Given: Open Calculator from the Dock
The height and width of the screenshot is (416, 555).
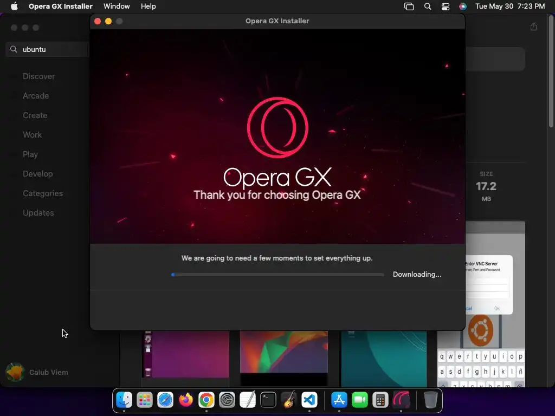Looking at the screenshot, I should pyautogui.click(x=380, y=400).
